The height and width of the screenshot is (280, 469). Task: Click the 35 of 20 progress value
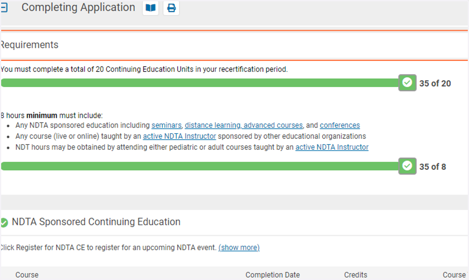pyautogui.click(x=435, y=83)
